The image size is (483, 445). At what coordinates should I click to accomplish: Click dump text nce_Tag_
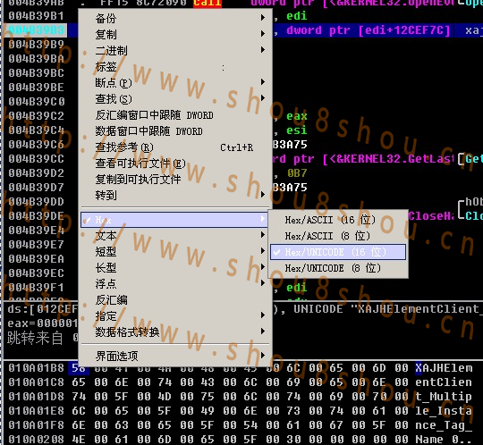click(x=444, y=425)
